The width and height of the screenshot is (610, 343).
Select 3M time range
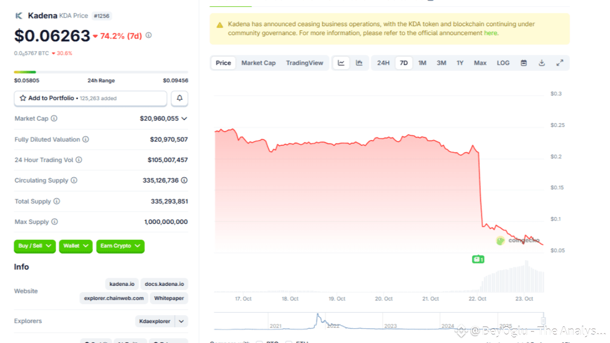tap(441, 63)
